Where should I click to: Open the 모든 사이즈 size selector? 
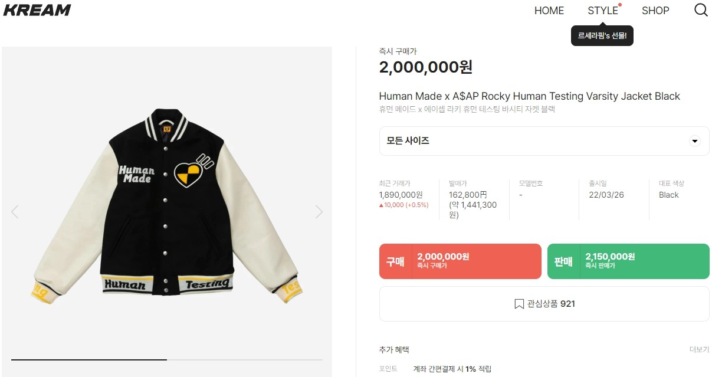coord(544,141)
